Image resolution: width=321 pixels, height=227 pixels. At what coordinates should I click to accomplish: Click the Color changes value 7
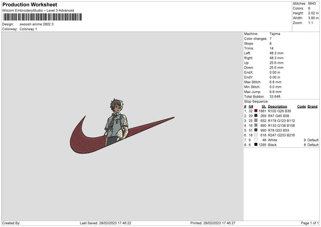coord(270,39)
